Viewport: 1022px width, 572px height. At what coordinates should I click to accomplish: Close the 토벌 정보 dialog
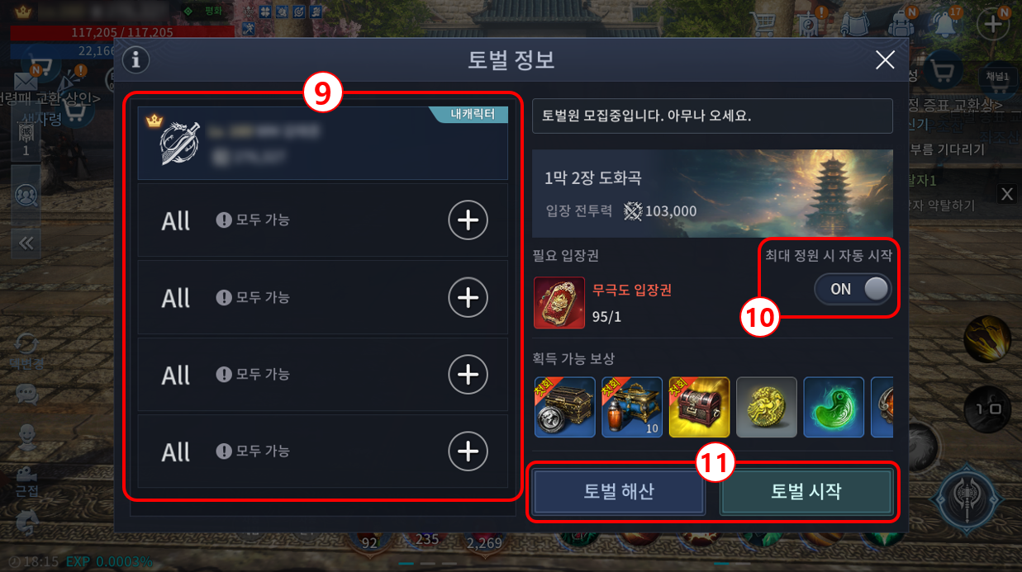(x=885, y=59)
